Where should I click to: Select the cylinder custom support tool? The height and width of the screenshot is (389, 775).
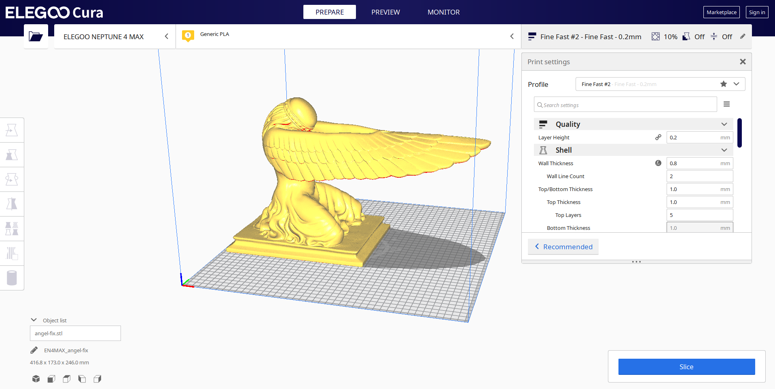coord(12,278)
